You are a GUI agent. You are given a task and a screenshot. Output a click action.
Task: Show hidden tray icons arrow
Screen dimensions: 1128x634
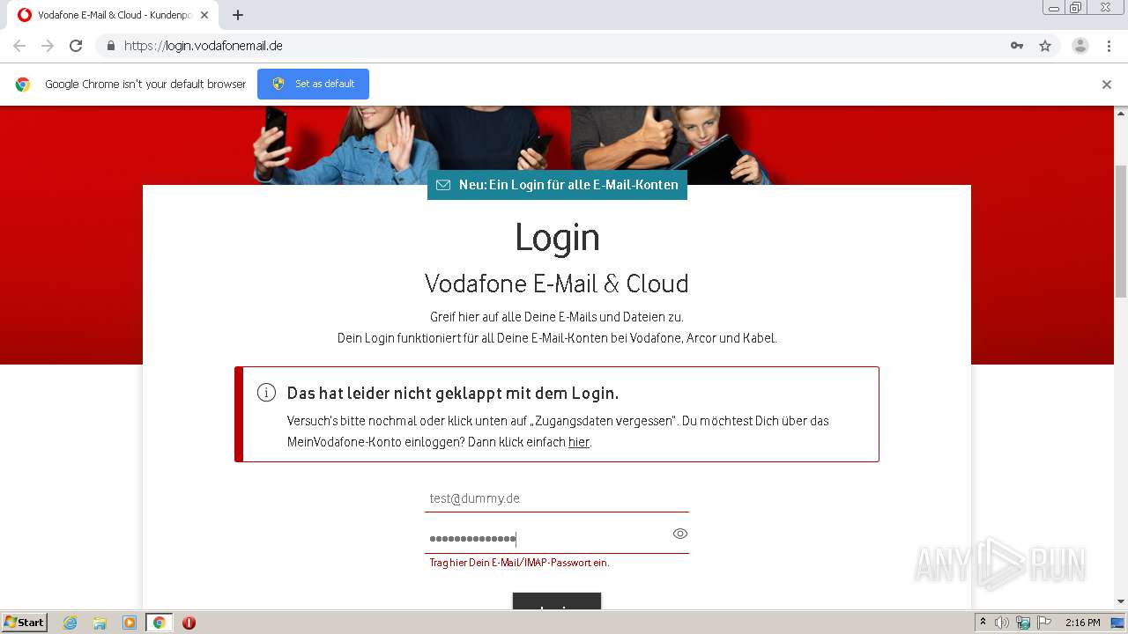983,622
